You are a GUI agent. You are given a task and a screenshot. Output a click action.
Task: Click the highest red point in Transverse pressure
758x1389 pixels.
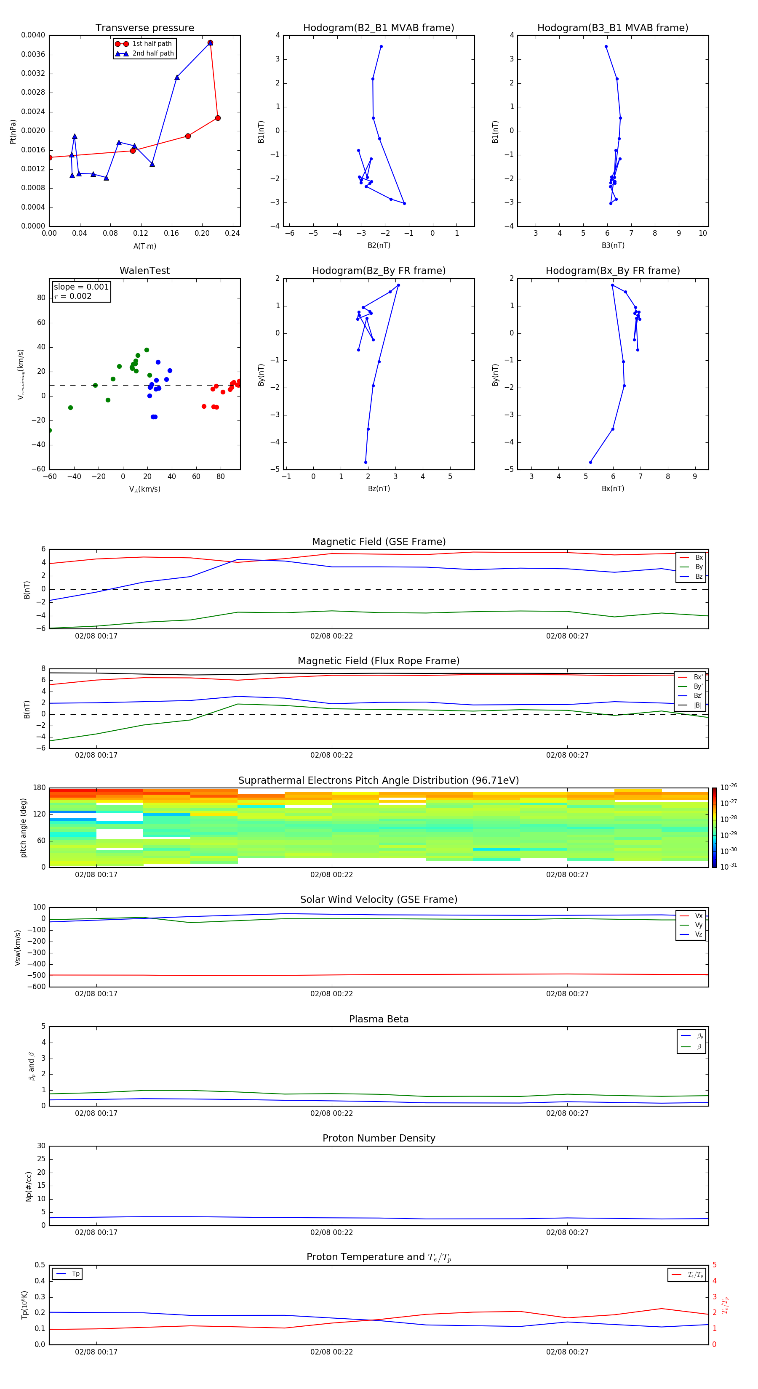210,43
